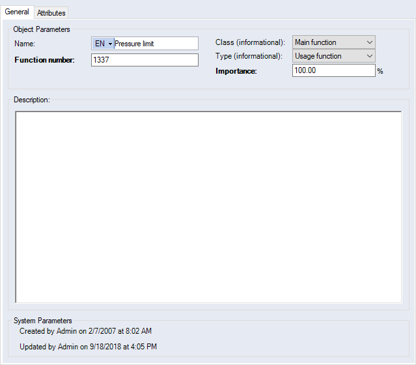Click the percent sign beside Importance
416x365 pixels.
(x=380, y=71)
